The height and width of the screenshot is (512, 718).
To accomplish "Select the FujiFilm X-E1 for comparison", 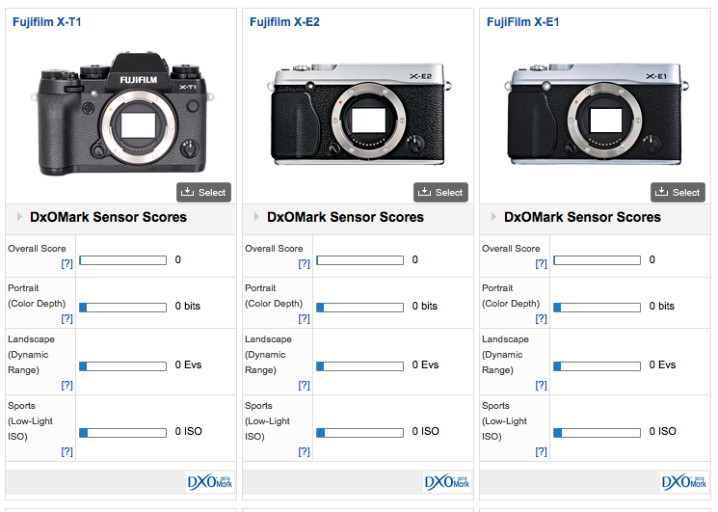I will pyautogui.click(x=678, y=192).
